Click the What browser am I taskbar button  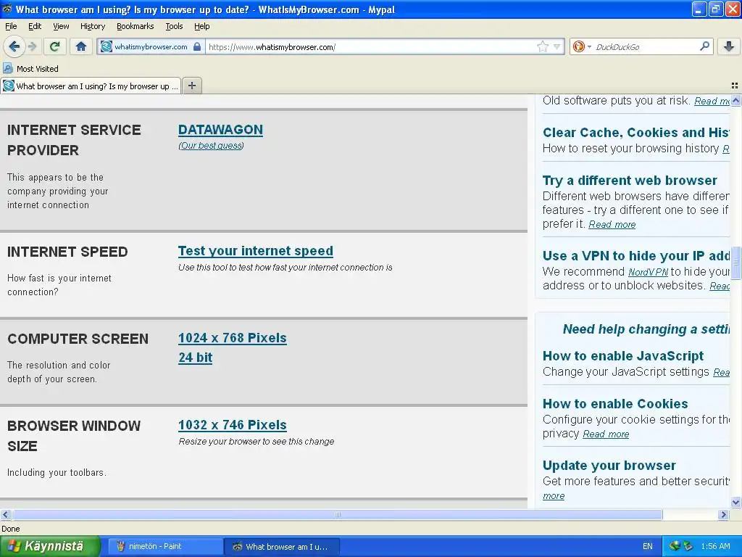tap(282, 546)
